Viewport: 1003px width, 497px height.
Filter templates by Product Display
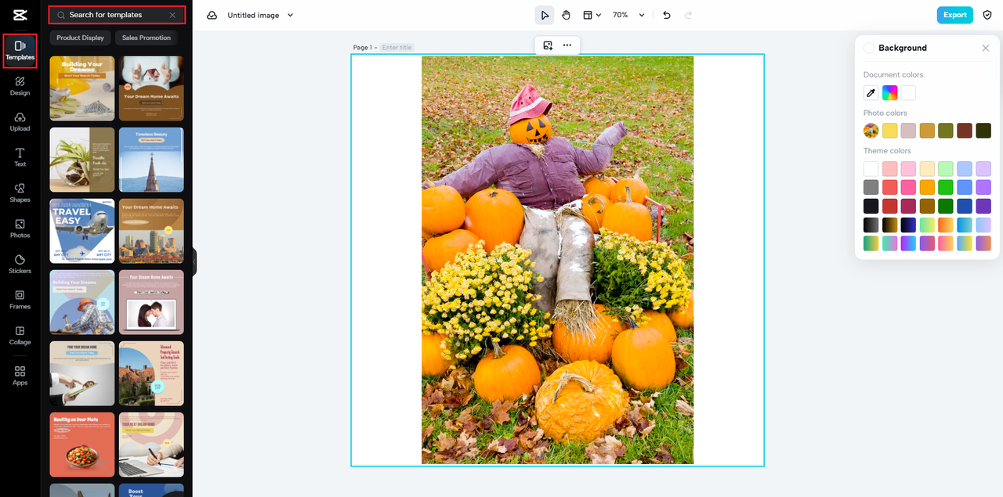(80, 38)
